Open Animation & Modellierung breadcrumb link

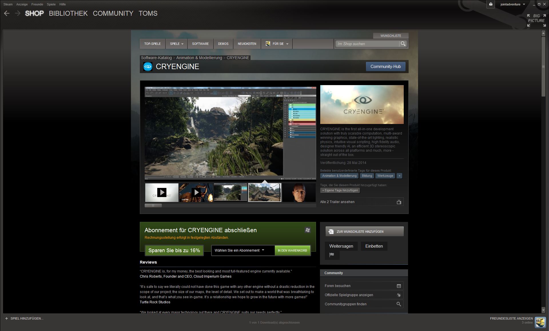pyautogui.click(x=199, y=58)
